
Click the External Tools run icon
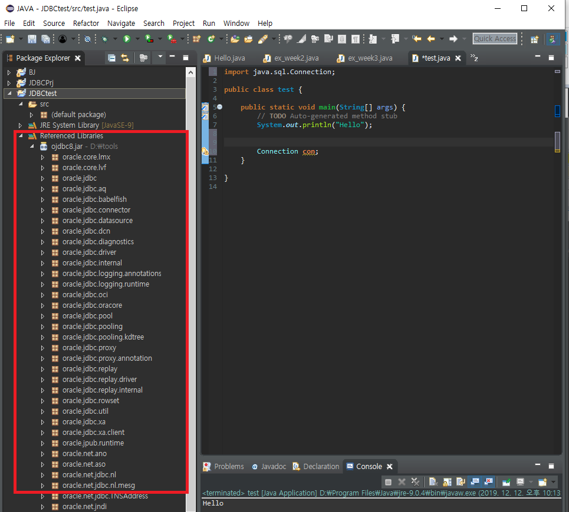pyautogui.click(x=172, y=39)
